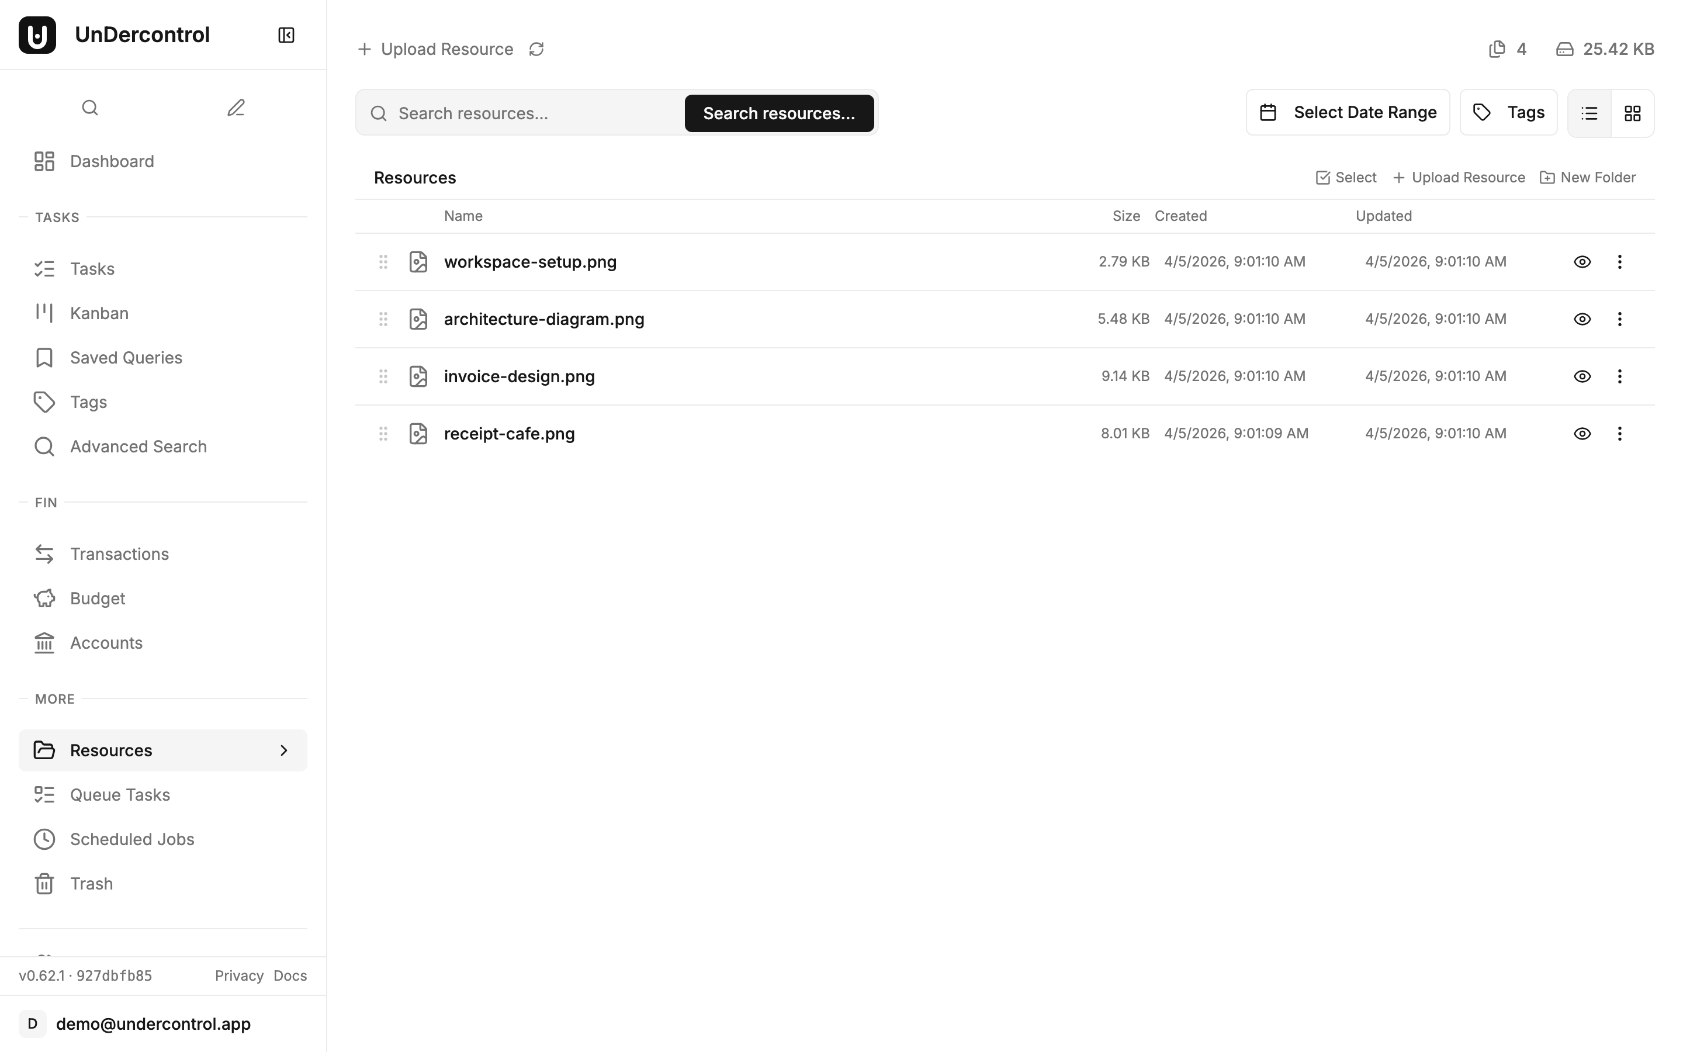Open the Privacy link
Screen dimensions: 1683x1052
(238, 975)
